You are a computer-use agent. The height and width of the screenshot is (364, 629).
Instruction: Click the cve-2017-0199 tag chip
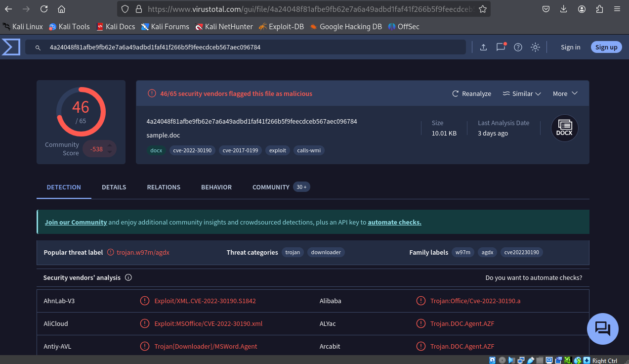coord(240,150)
